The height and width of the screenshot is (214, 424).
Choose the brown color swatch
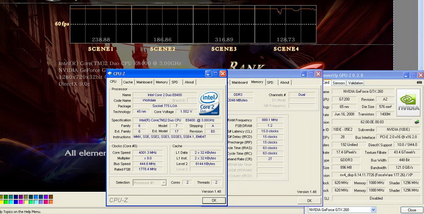tap(50, 197)
